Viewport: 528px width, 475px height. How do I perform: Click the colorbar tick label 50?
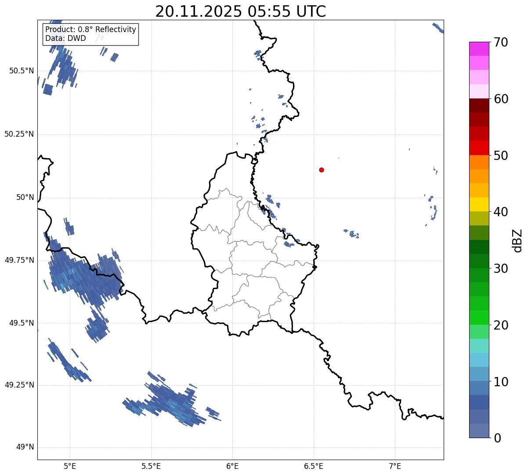(501, 156)
